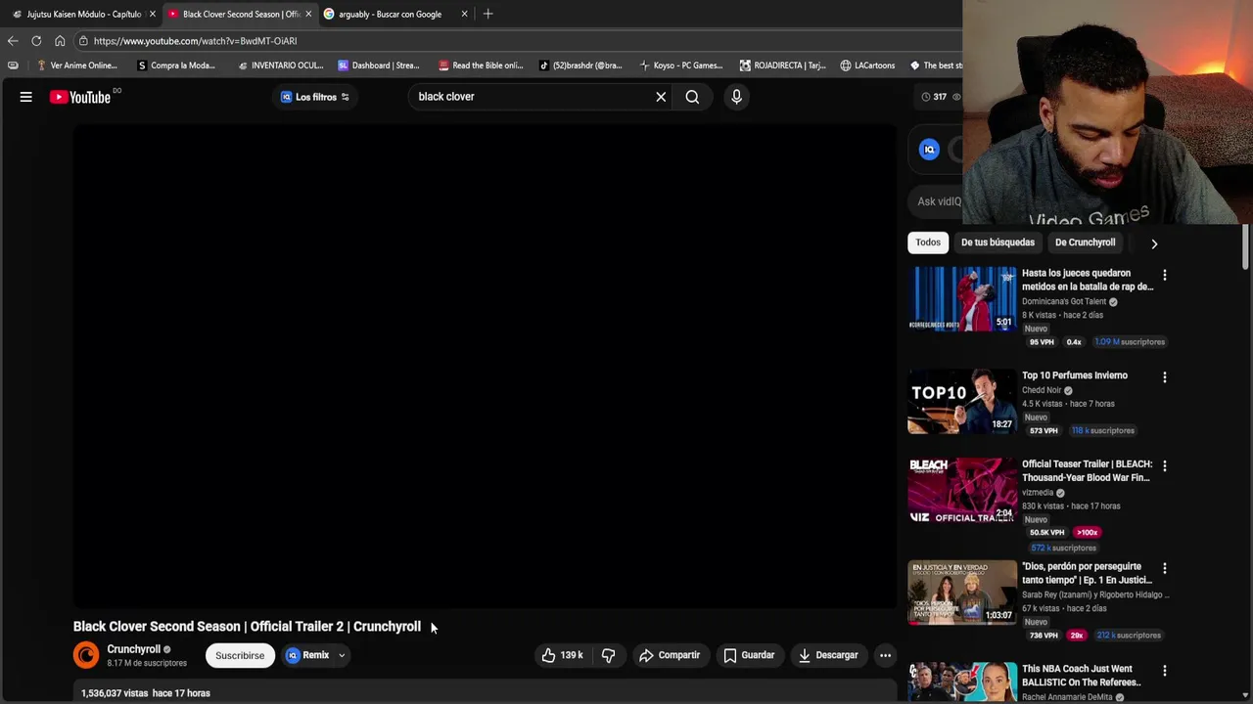
Task: Open options for BLEACH teaser trailer video
Action: [1164, 465]
